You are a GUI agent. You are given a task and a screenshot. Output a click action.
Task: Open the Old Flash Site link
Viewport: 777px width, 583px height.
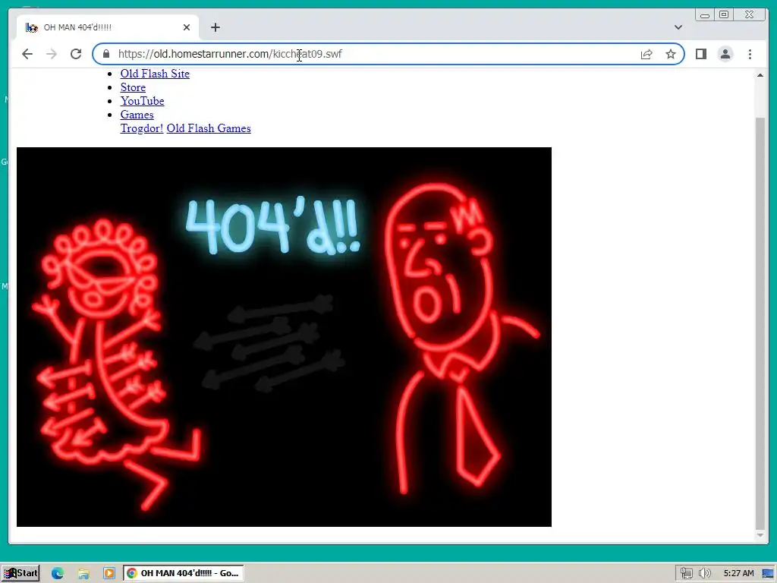tap(155, 74)
